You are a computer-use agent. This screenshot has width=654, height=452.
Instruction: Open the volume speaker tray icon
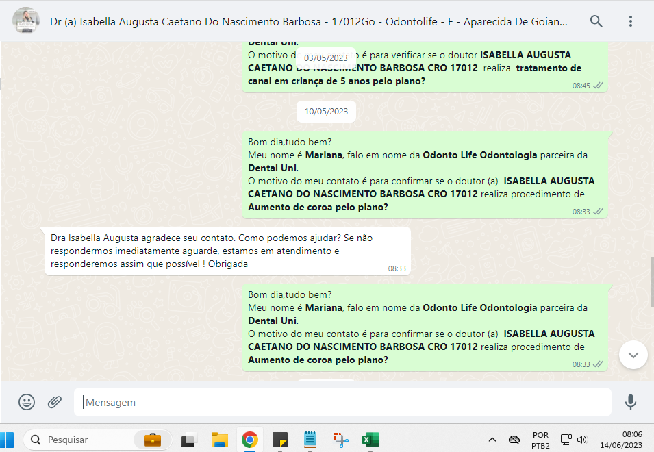click(582, 440)
